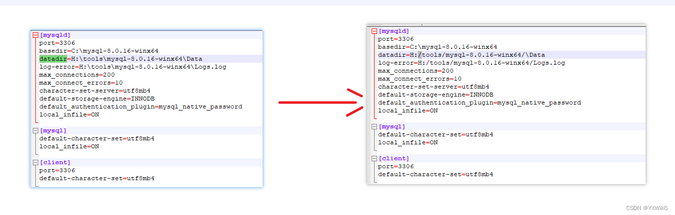Click max_connections=200 in right editor
675x215 pixels.
click(416, 71)
